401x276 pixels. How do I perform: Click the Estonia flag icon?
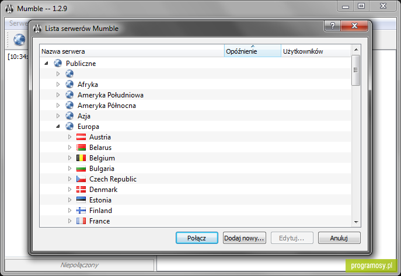coord(81,200)
